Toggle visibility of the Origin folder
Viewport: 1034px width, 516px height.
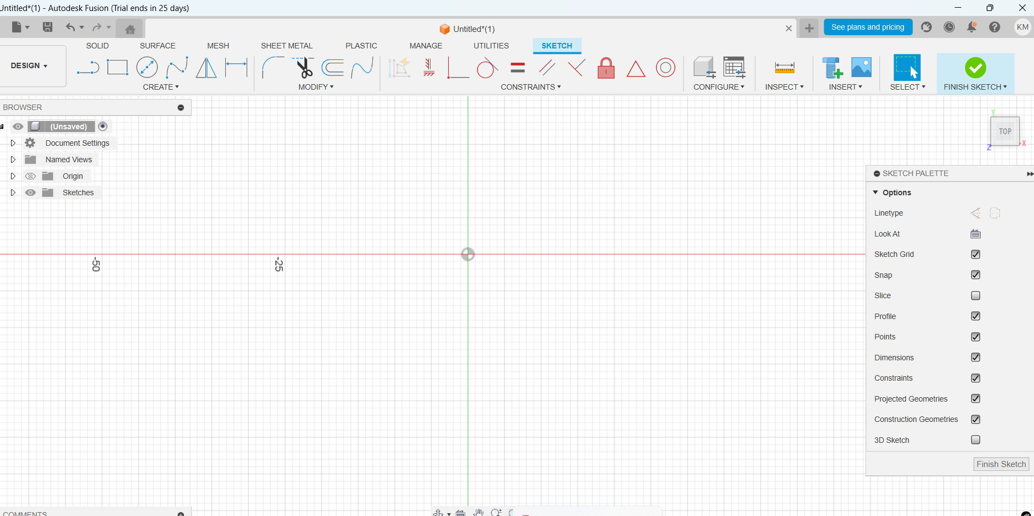tap(31, 176)
